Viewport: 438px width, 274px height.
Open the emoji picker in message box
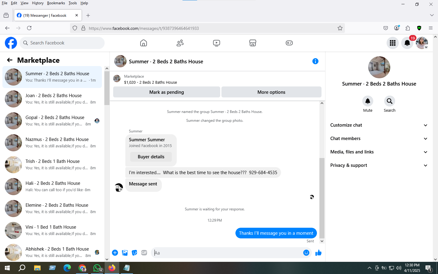point(306,253)
